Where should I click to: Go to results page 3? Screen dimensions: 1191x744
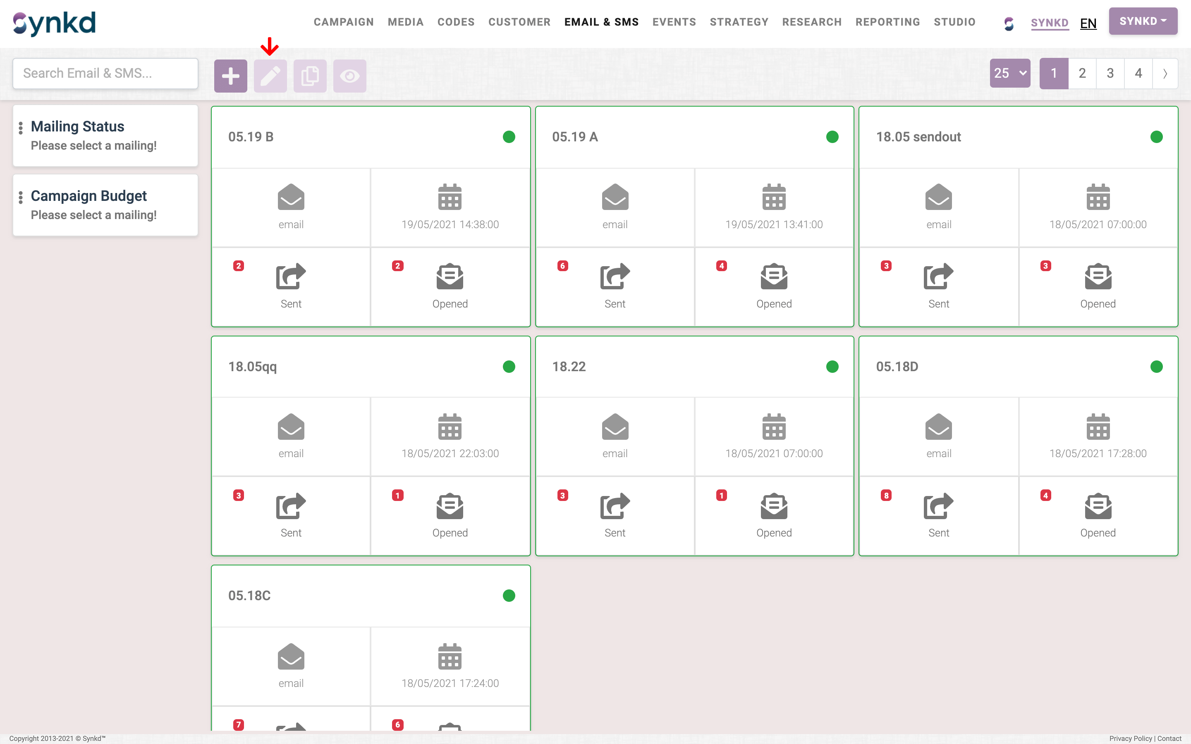point(1110,73)
